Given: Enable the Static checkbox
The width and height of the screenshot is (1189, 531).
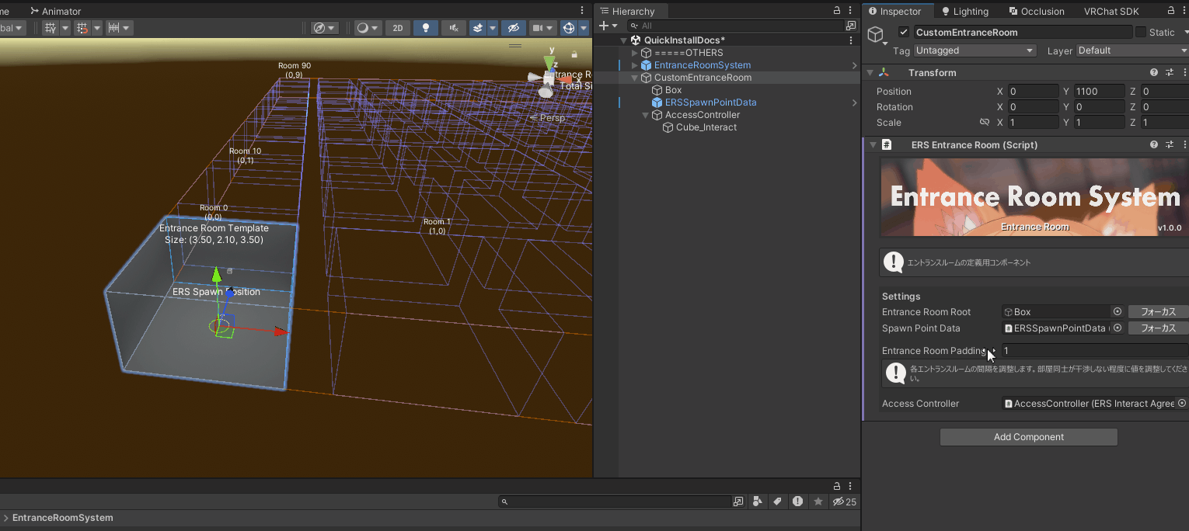Looking at the screenshot, I should 1141,33.
